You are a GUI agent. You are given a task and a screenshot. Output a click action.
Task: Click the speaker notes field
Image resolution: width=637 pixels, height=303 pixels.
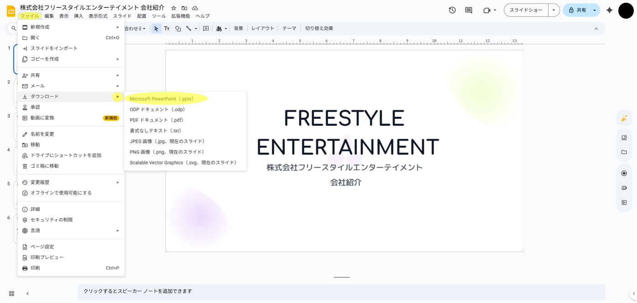tap(342, 292)
